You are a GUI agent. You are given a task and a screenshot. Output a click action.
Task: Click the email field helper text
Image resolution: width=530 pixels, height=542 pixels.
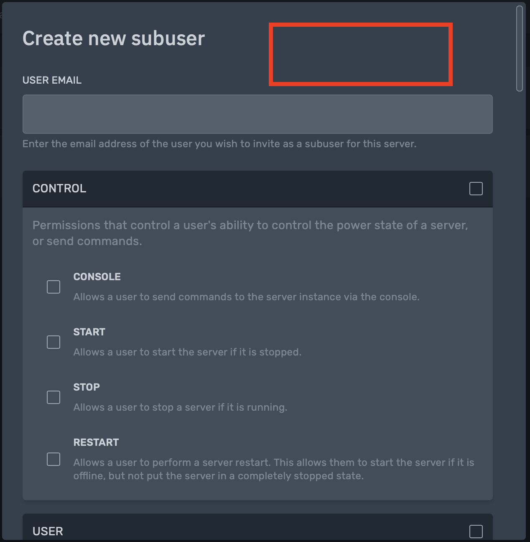pos(219,143)
